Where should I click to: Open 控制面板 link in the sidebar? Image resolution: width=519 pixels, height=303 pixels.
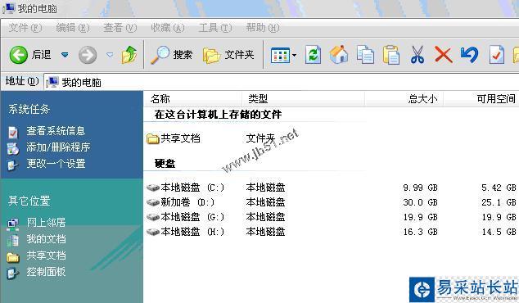point(46,272)
